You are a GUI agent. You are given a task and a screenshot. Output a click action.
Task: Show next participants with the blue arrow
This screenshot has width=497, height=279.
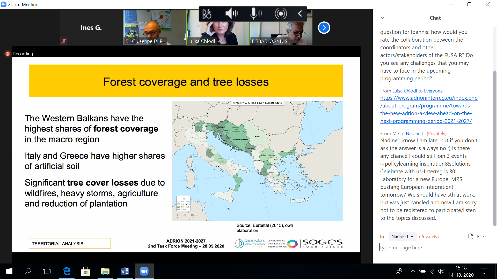(x=324, y=28)
